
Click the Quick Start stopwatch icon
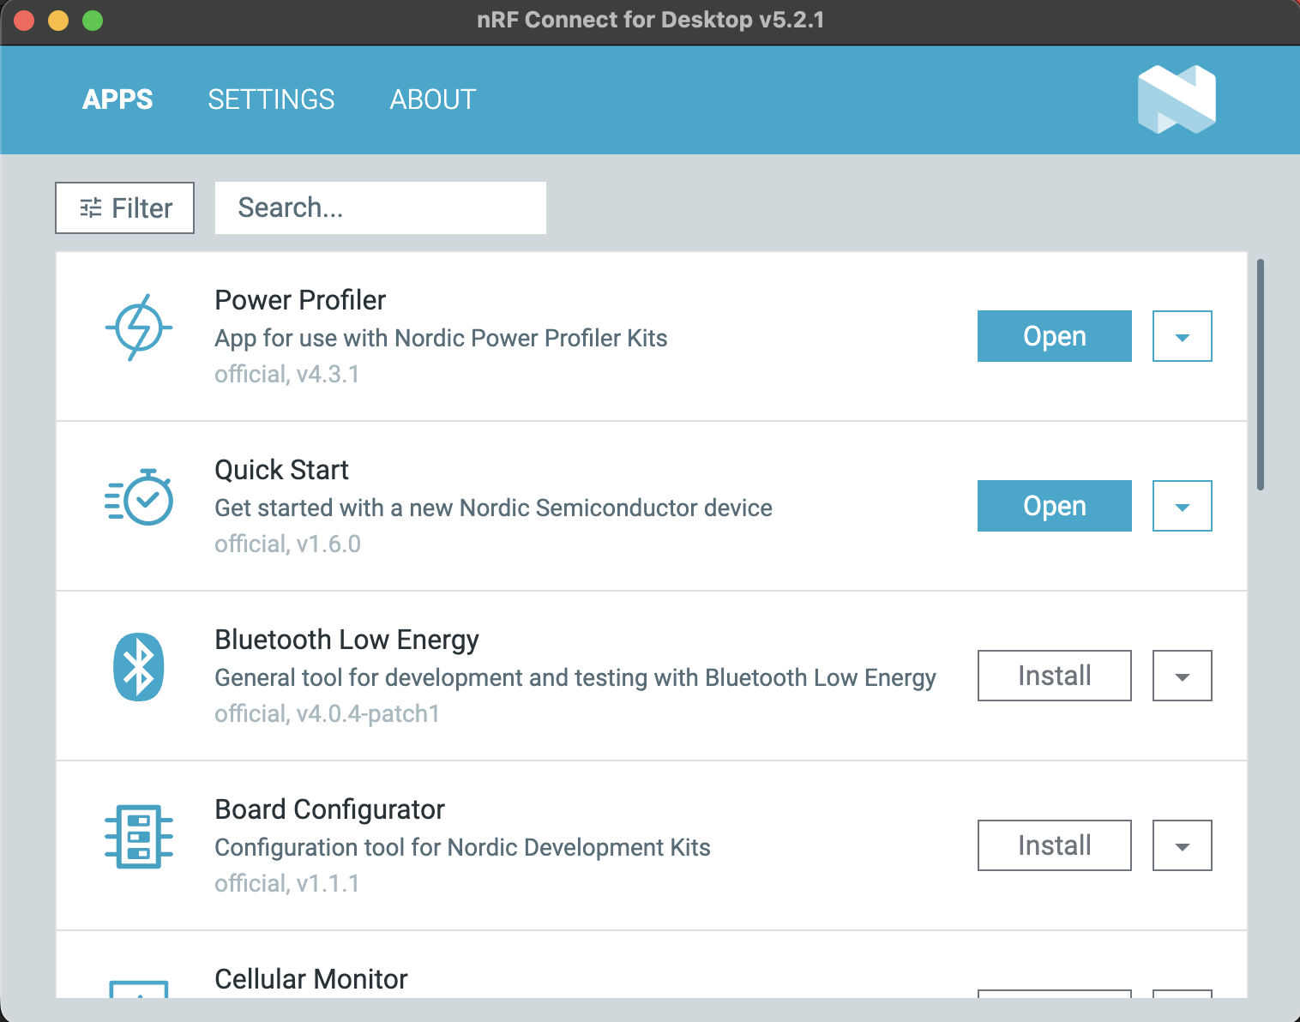click(139, 497)
